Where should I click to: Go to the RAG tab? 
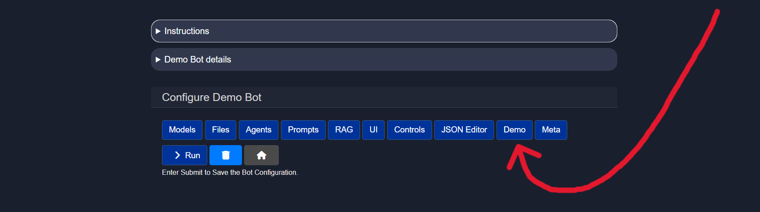[x=344, y=130]
